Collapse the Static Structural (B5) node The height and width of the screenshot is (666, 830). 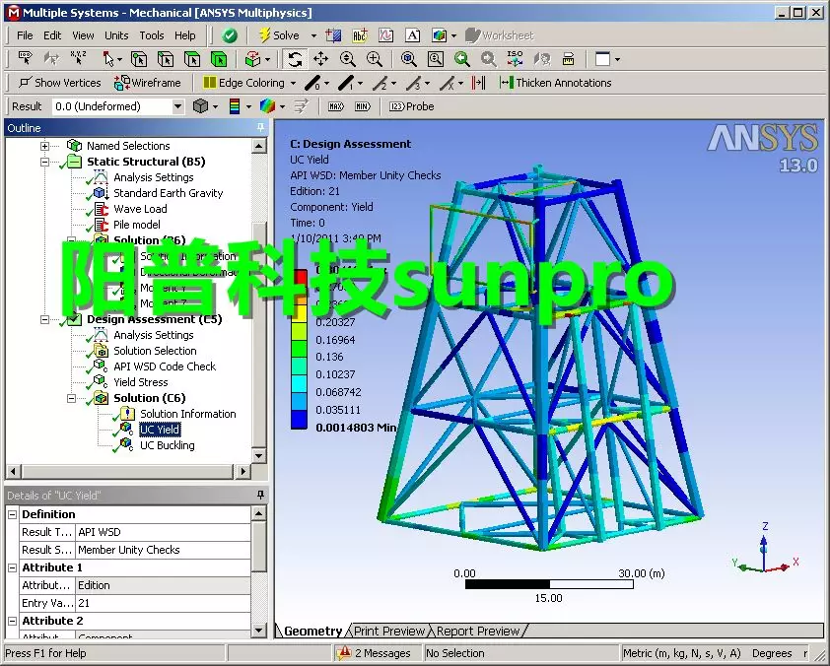(45, 162)
